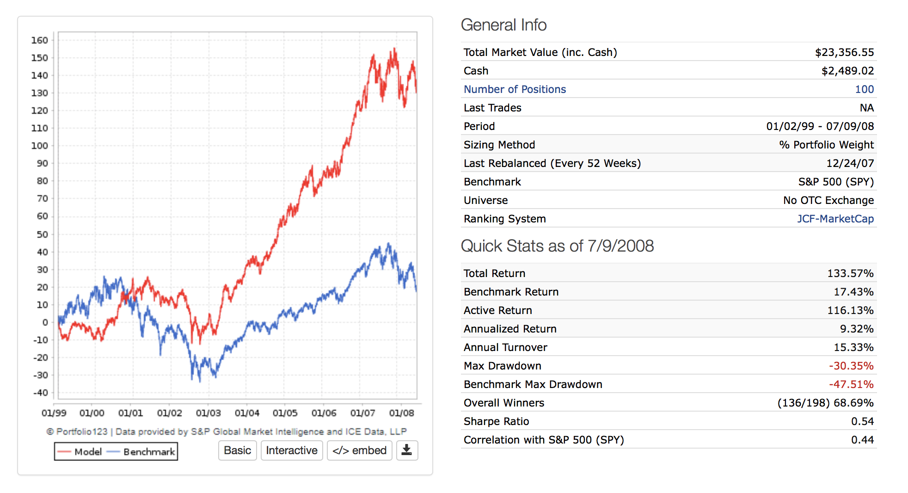The image size is (908, 493).
Task: Click the download chart icon
Action: click(x=407, y=450)
